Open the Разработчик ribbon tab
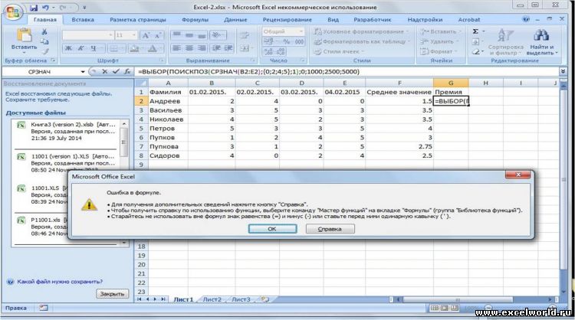 point(372,20)
